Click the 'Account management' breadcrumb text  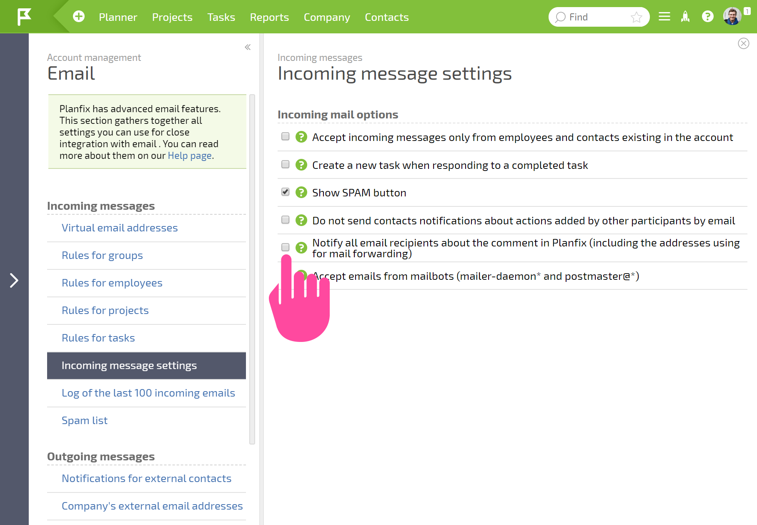click(94, 58)
